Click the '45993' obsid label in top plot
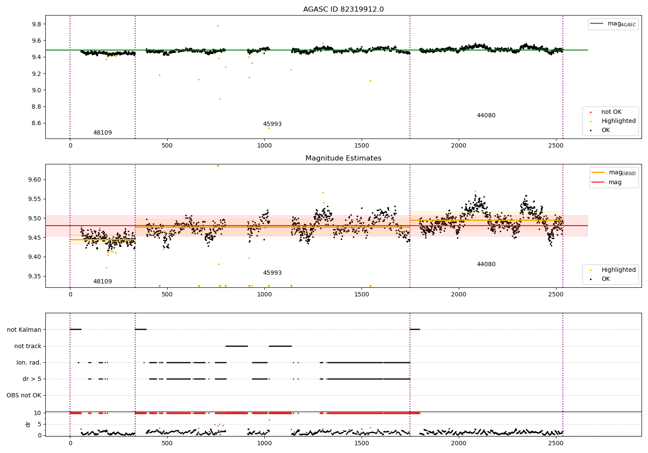 click(272, 124)
